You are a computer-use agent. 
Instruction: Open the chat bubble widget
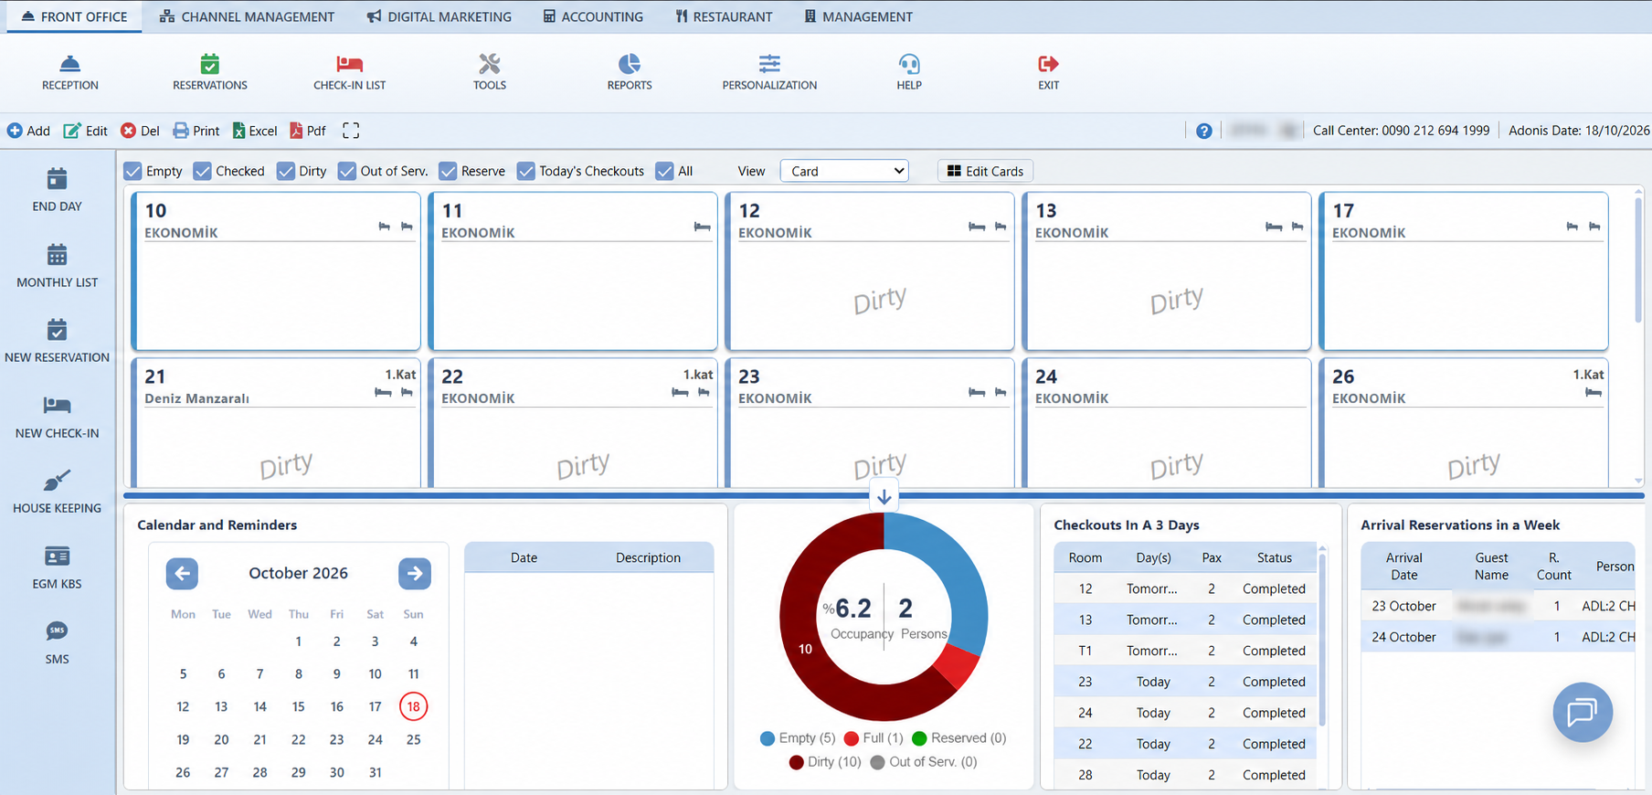(x=1583, y=712)
